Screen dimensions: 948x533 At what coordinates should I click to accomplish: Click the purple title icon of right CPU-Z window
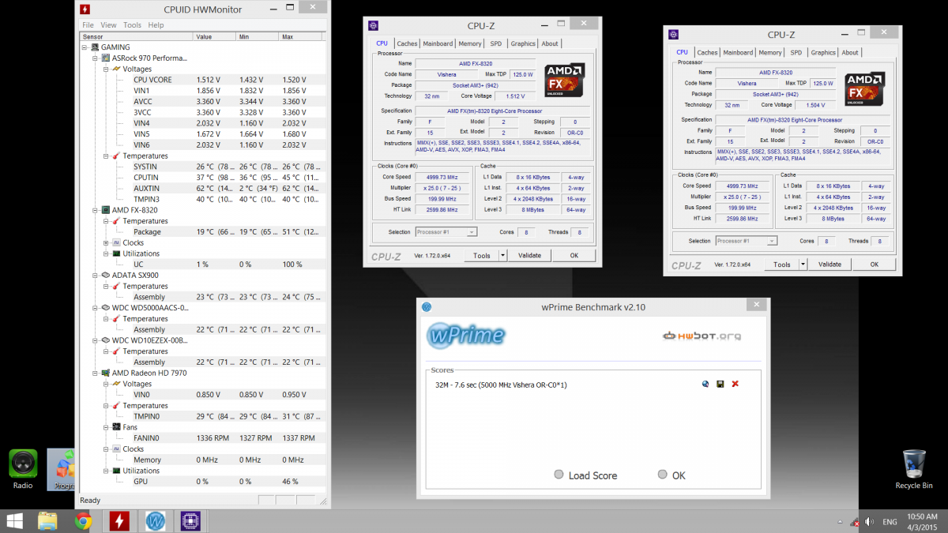[x=673, y=34]
